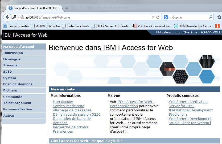Open Fichiers in the sidebar menu

point(24,90)
